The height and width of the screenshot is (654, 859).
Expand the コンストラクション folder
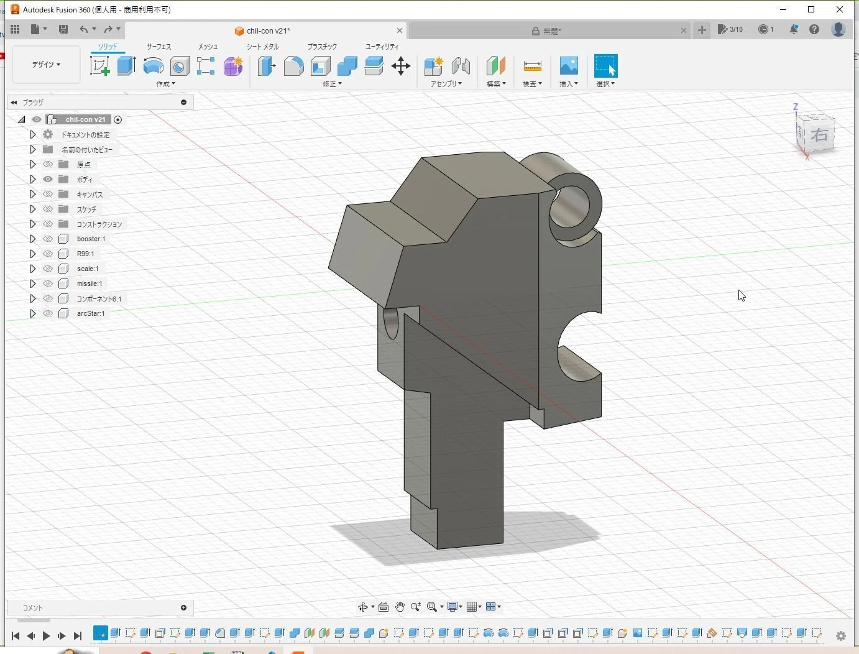pyautogui.click(x=32, y=224)
